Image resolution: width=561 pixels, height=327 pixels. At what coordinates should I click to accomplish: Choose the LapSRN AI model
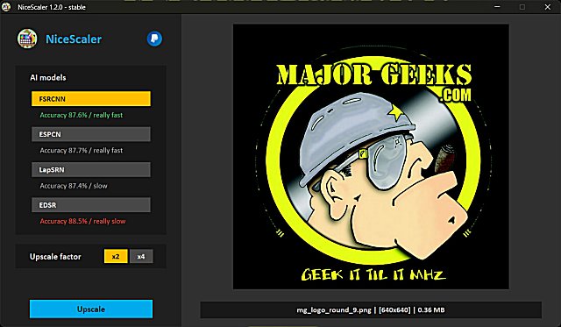tap(91, 169)
